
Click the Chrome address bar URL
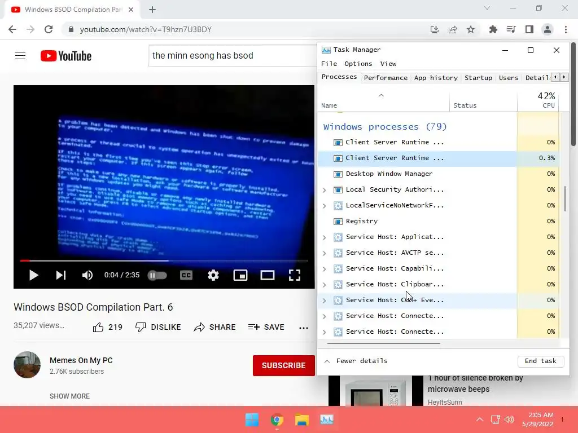point(146,29)
